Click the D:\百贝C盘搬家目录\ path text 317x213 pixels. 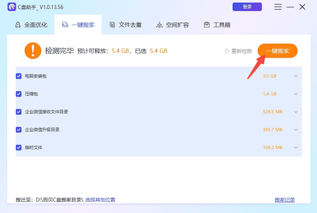(x=60, y=200)
